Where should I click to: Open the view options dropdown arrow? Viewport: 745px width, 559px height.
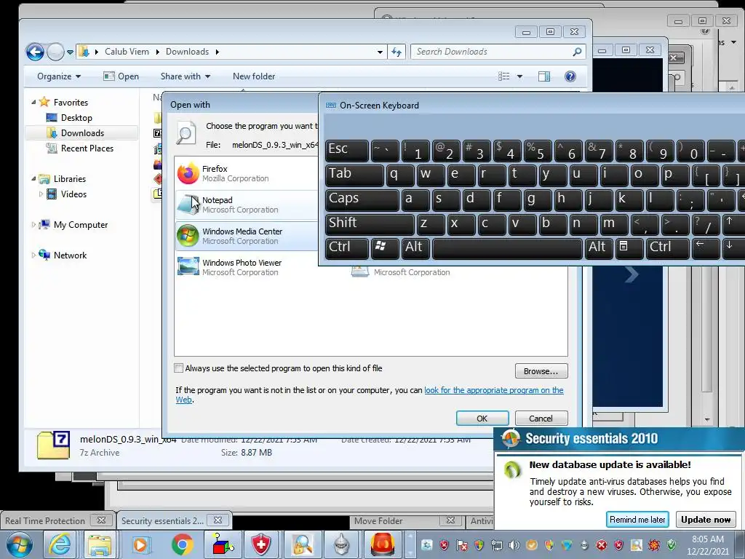(519, 76)
